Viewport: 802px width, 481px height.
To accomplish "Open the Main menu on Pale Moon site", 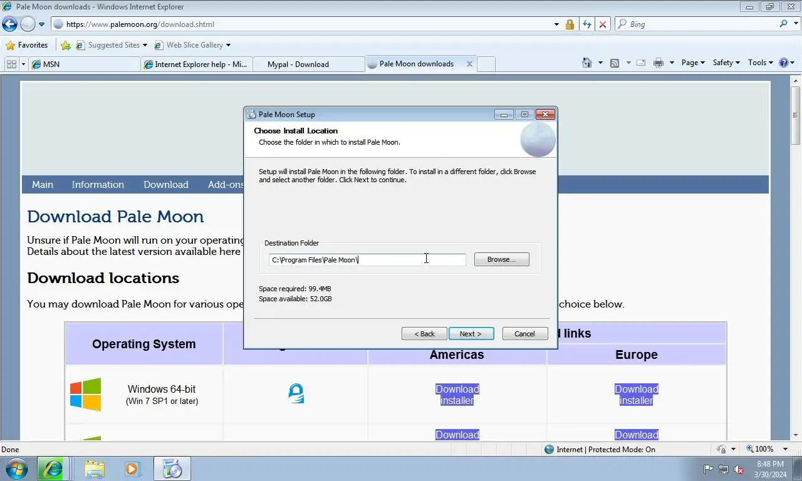I will pyautogui.click(x=43, y=185).
